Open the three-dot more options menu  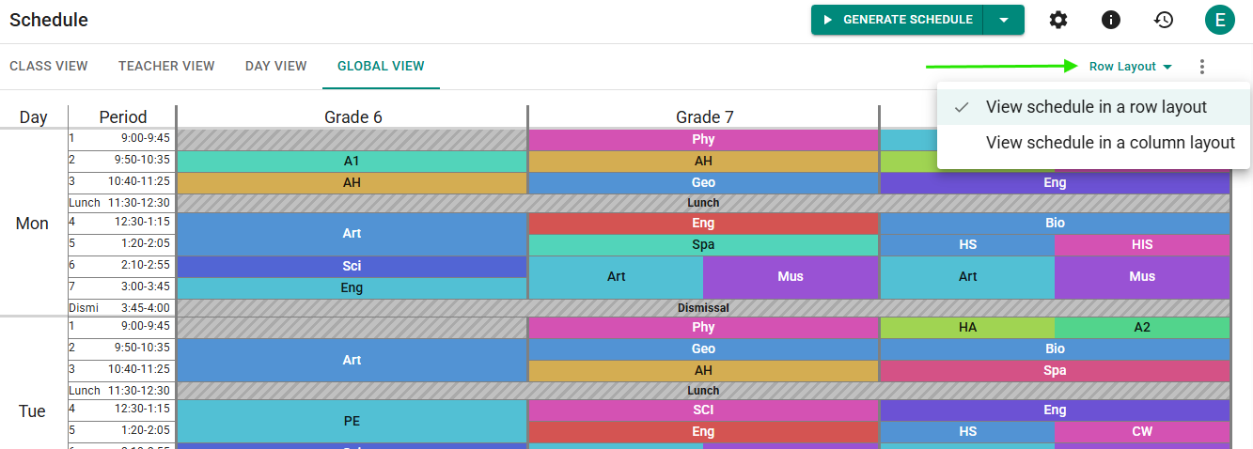1201,67
